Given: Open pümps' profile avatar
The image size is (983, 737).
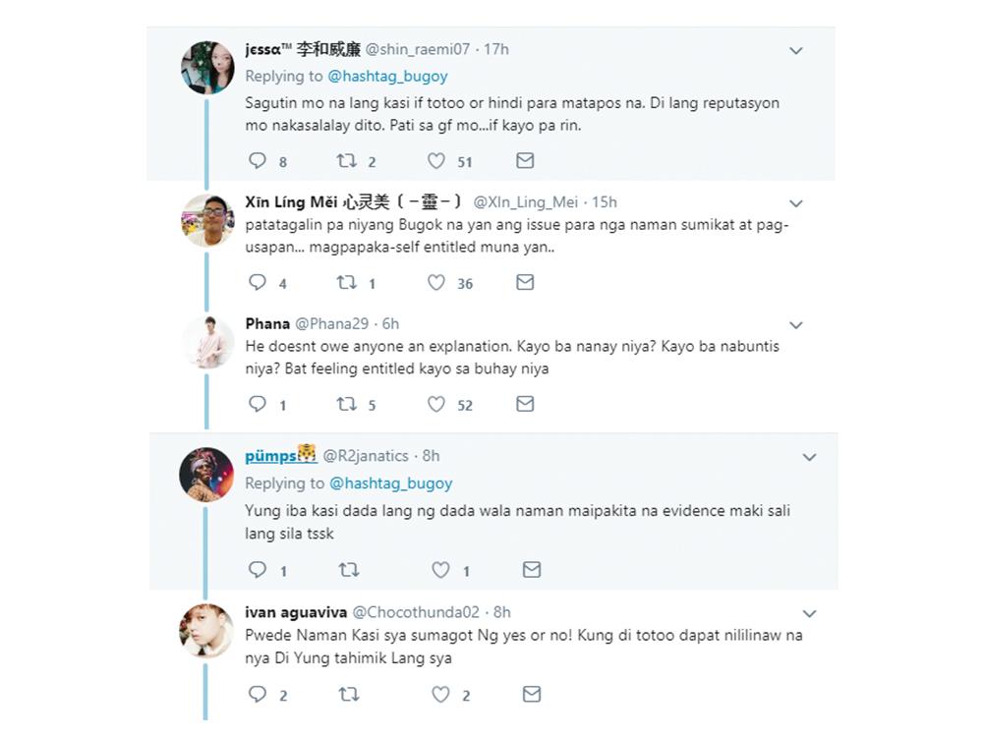Looking at the screenshot, I should (206, 476).
